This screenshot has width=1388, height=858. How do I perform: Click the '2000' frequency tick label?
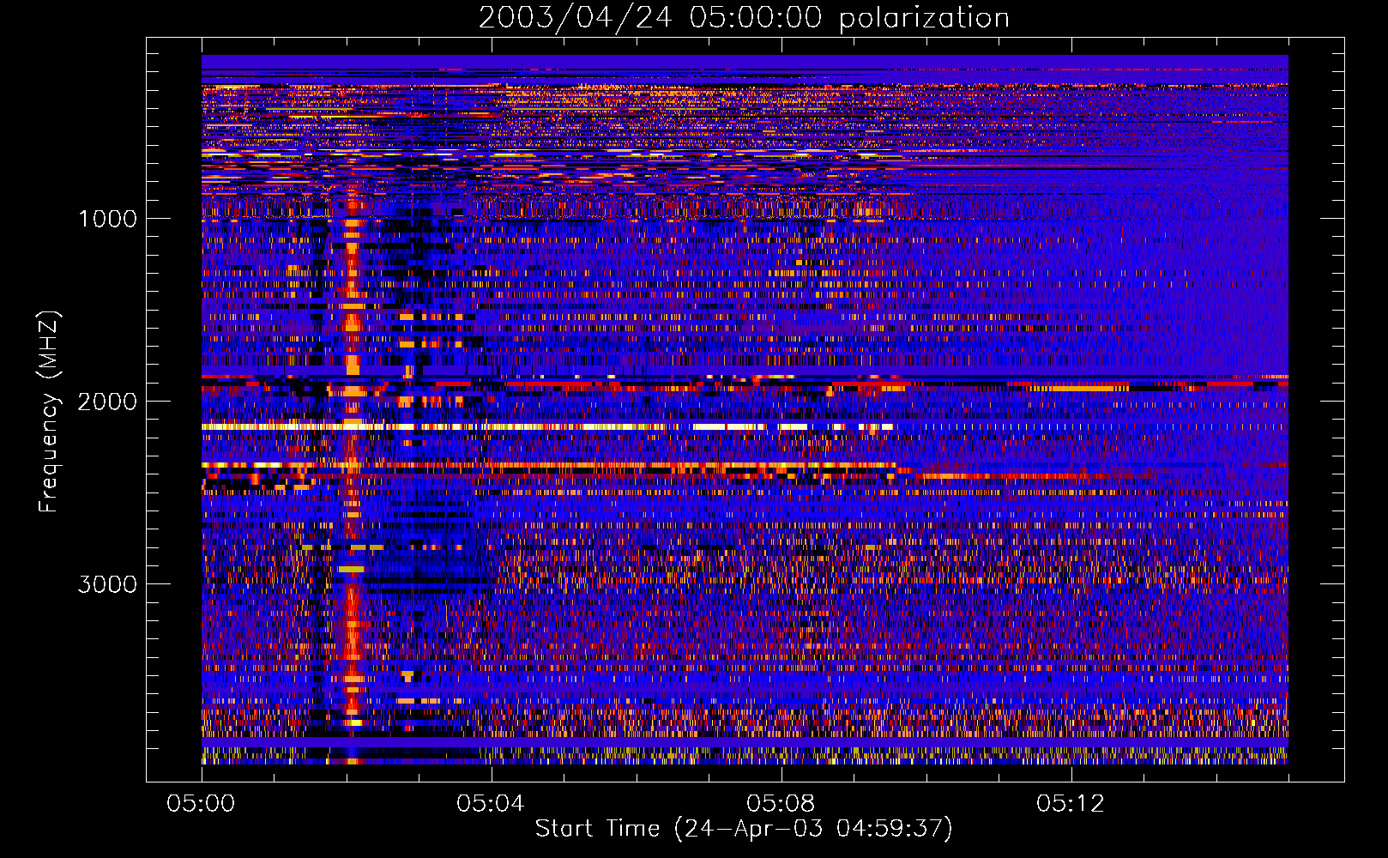(108, 402)
